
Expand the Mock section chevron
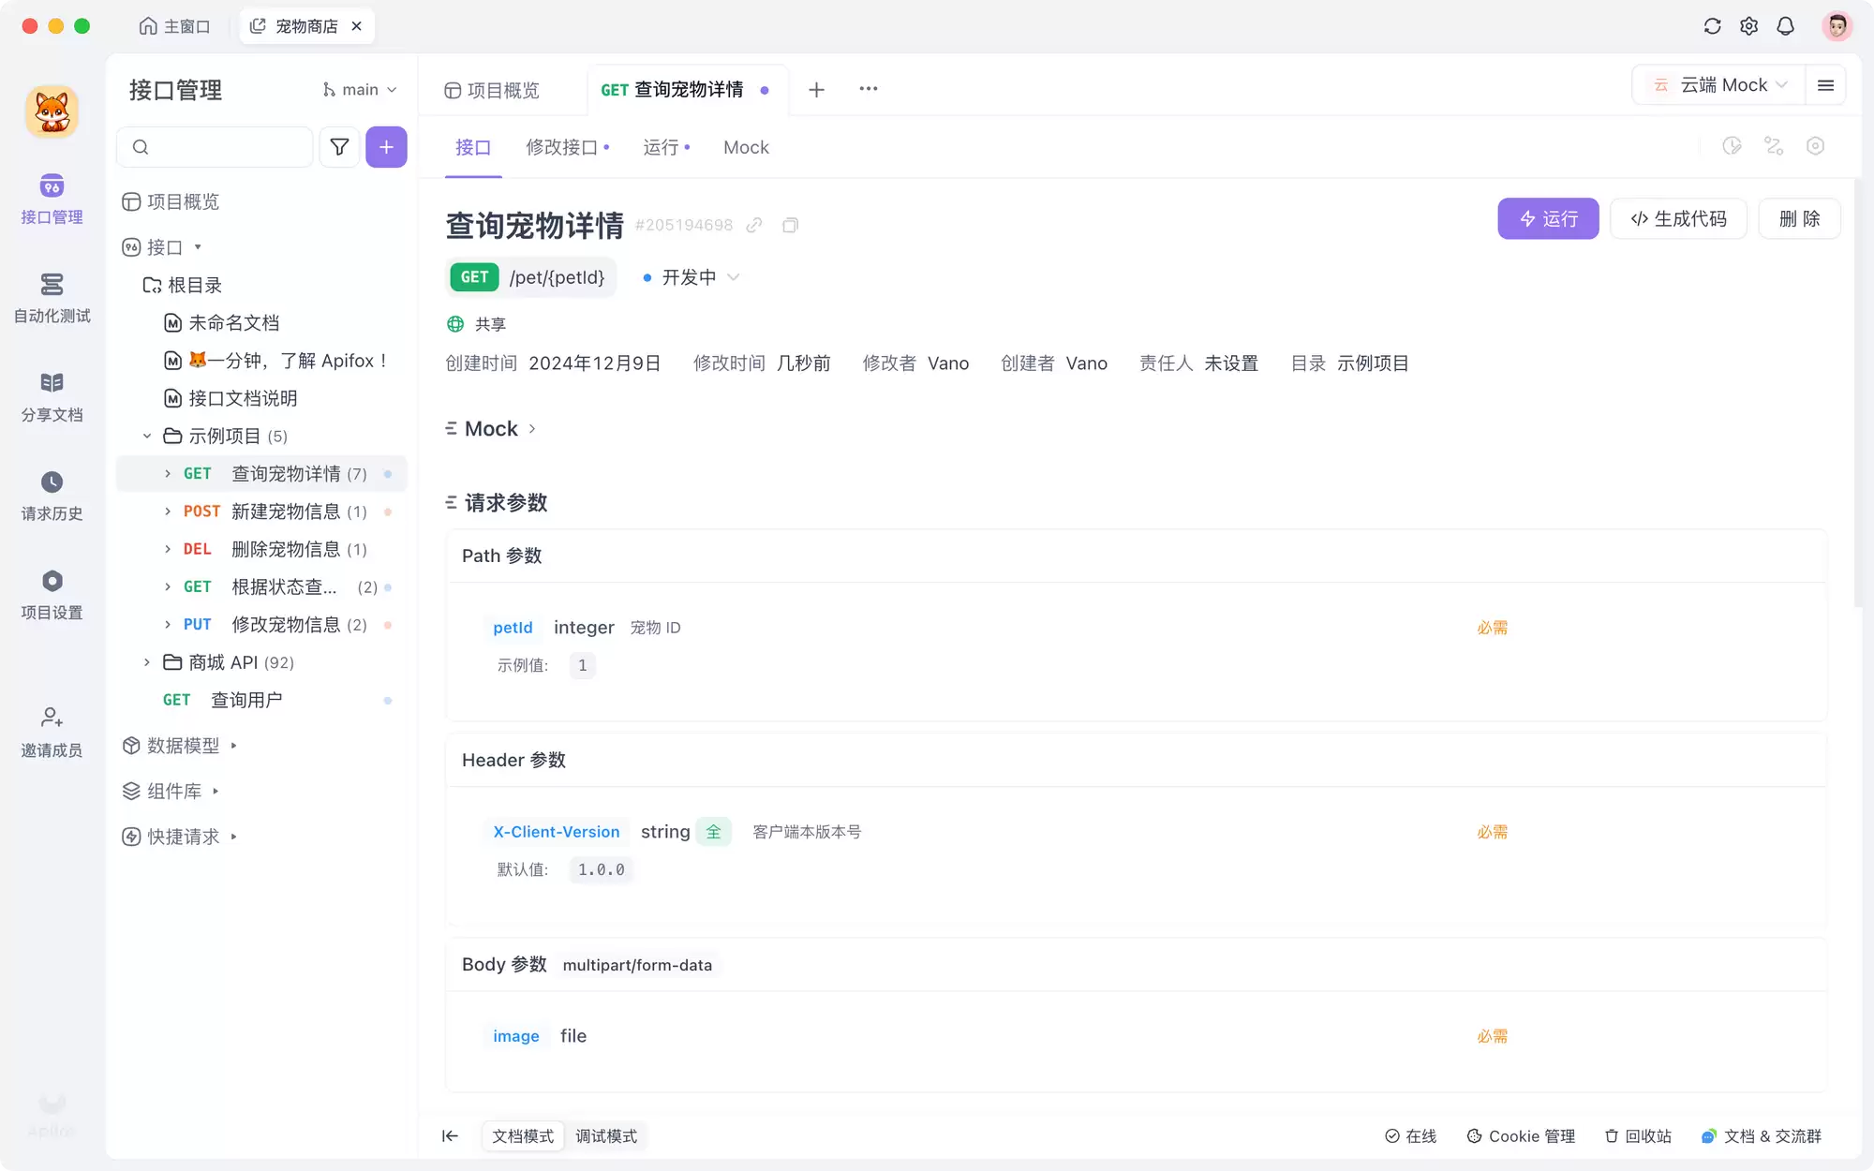(532, 429)
